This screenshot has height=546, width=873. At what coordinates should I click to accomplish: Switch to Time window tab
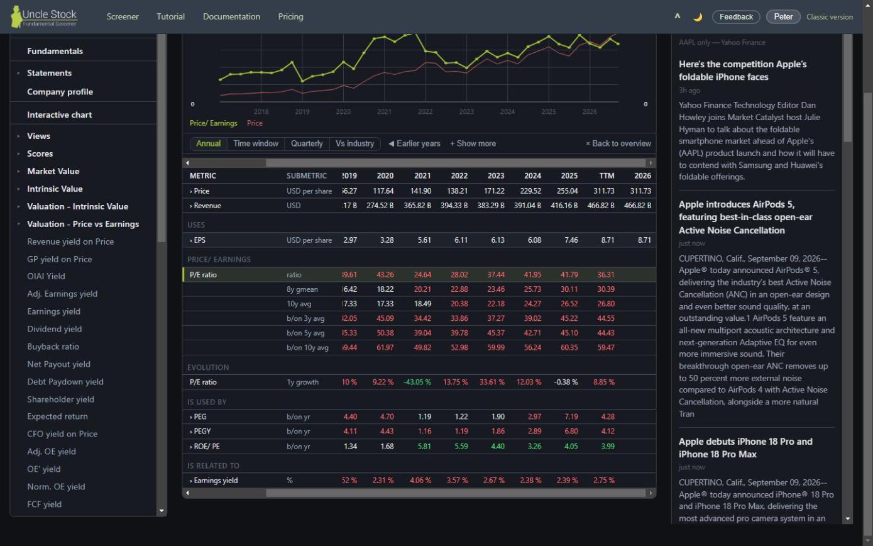point(255,143)
